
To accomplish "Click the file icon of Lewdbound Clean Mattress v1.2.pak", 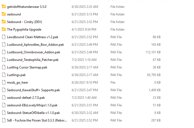I will pos(4,37).
